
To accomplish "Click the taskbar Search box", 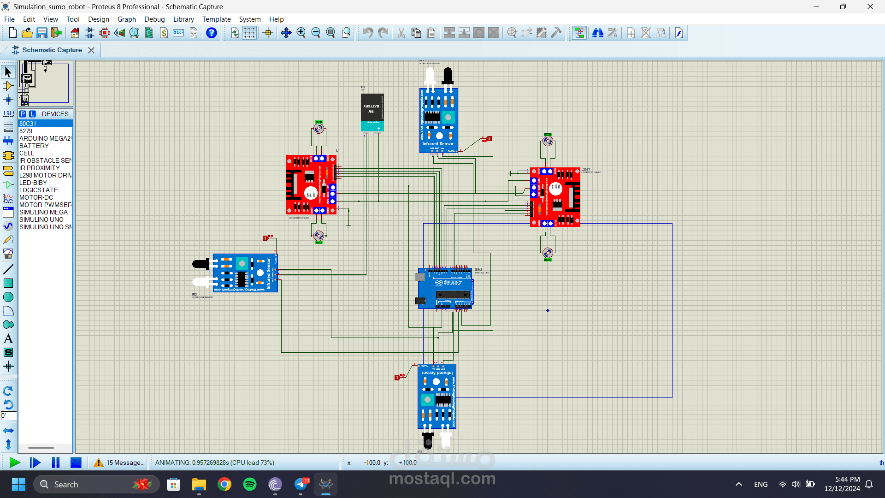I will coord(96,484).
